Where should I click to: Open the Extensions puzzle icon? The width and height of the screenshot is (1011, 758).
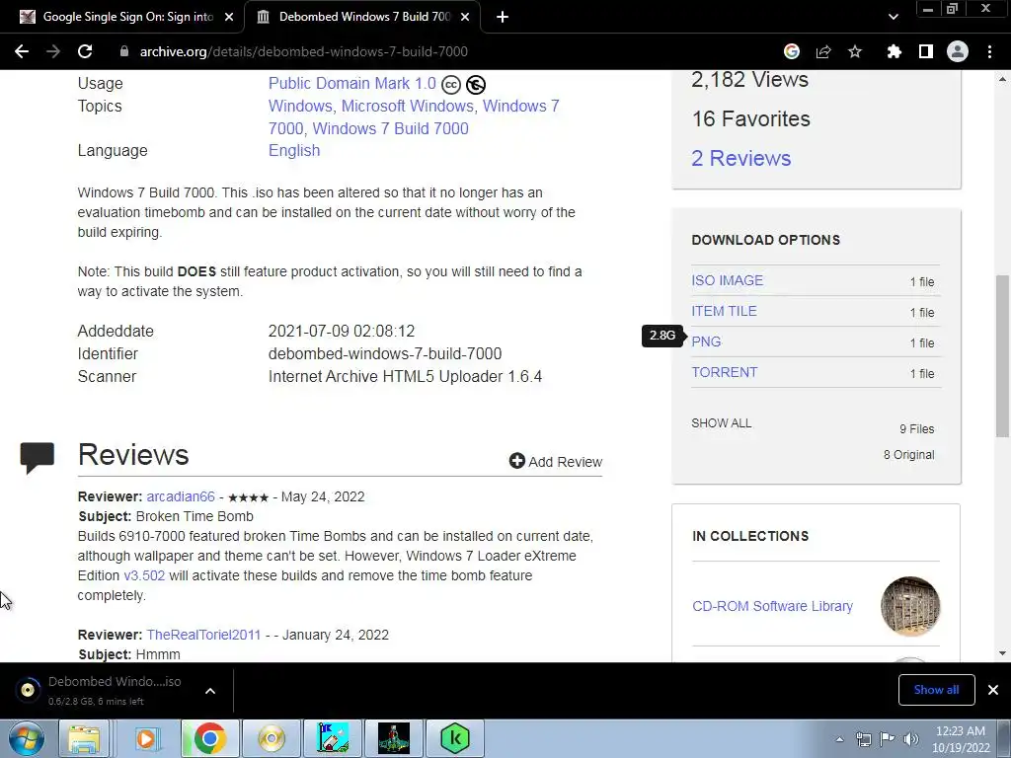(x=894, y=51)
